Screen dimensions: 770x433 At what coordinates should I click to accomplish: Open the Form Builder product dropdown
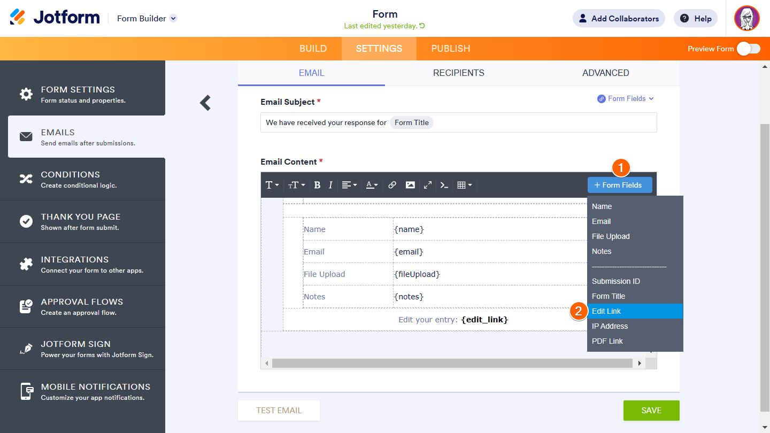147,18
